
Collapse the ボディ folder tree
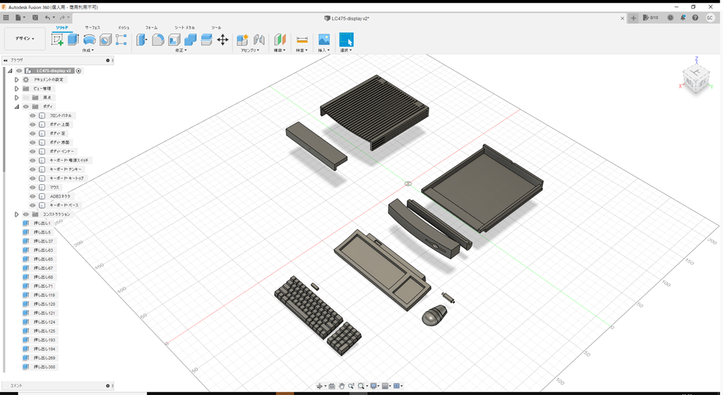click(16, 107)
